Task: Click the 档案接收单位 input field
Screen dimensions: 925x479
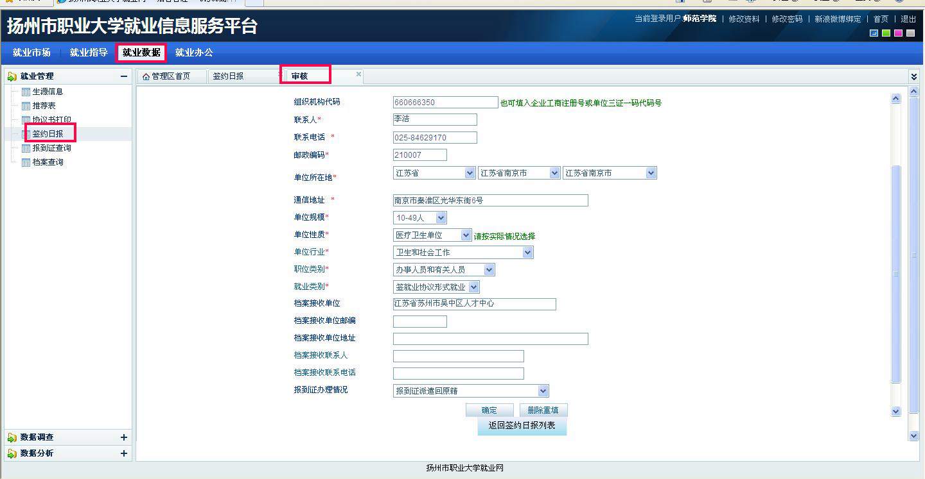Action: coord(474,304)
